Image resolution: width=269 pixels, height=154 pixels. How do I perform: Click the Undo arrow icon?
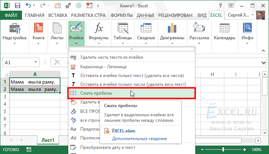pos(28,5)
